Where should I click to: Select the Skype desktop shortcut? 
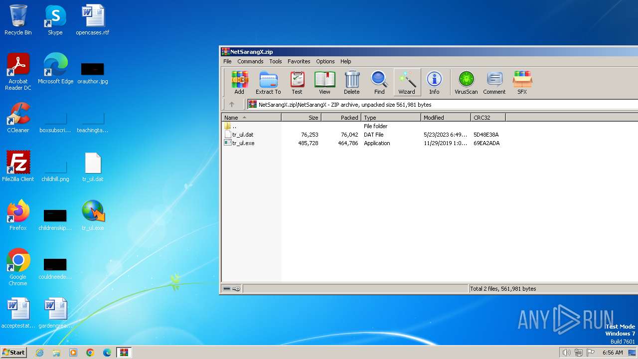tap(55, 20)
